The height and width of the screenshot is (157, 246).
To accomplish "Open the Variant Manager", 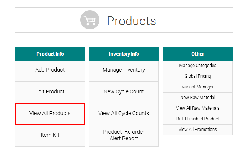I will [197, 87].
